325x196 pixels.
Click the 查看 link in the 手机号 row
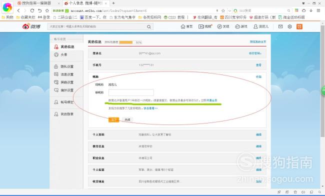tap(258, 65)
